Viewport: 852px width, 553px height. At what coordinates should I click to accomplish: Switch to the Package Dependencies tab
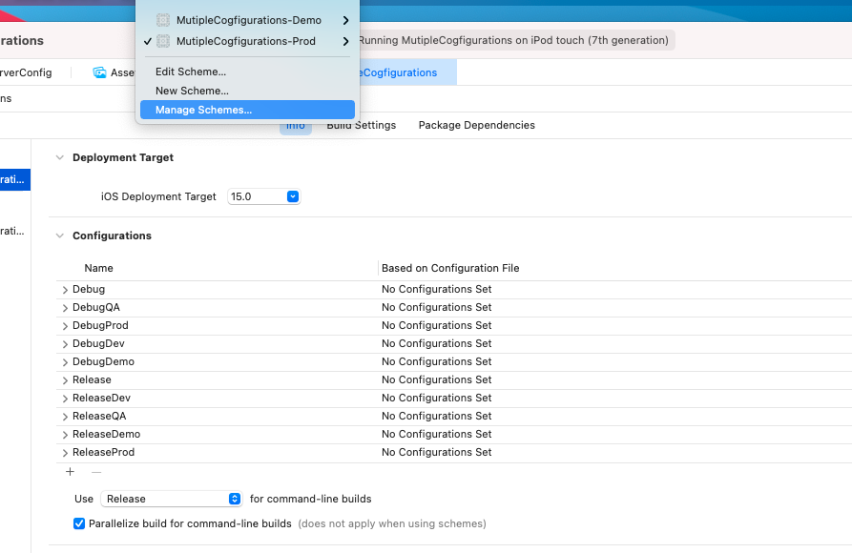pyautogui.click(x=476, y=125)
